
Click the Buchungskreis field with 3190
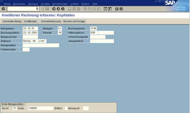(93, 28)
